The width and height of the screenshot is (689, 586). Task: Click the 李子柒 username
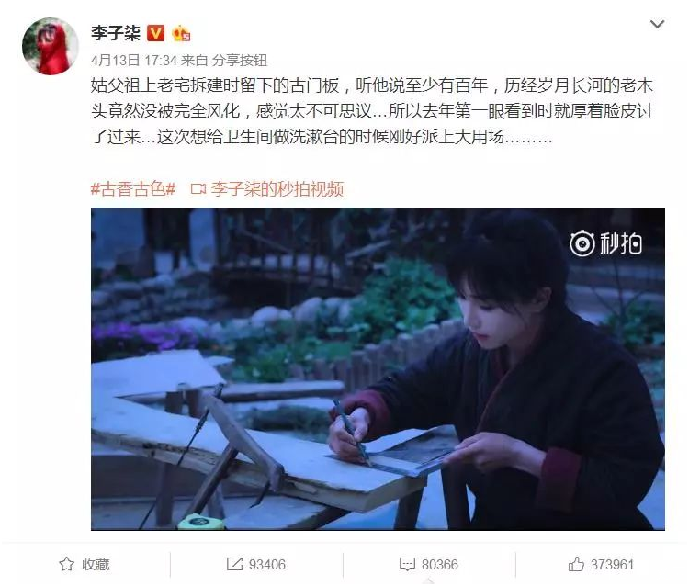[116, 33]
